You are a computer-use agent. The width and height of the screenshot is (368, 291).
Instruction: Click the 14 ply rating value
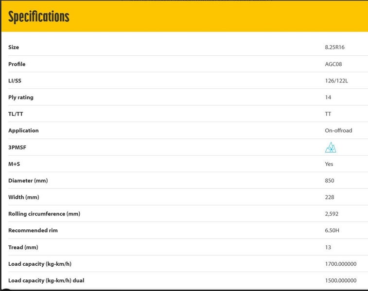click(x=328, y=97)
